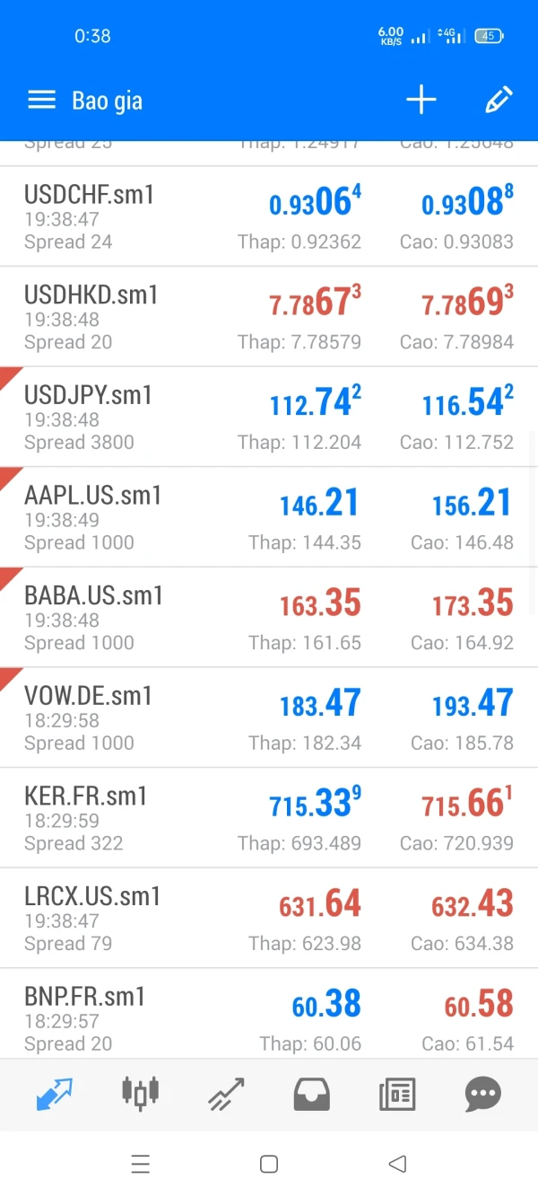Open the history inbox tray icon

click(x=311, y=1093)
